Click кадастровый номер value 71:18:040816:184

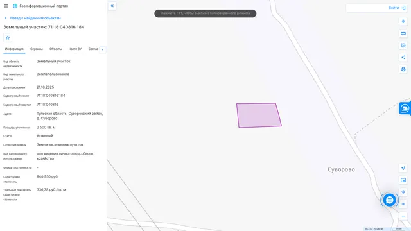click(51, 96)
